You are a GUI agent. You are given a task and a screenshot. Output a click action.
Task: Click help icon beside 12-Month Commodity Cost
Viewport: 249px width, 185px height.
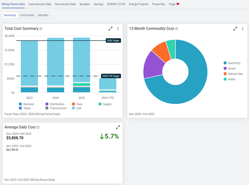176,29
